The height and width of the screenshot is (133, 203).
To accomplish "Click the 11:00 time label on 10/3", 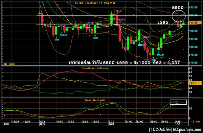I will (x=60, y=122).
